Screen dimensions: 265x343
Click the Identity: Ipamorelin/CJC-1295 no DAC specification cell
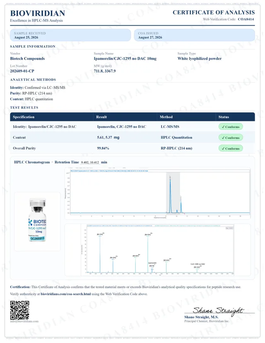45,127
